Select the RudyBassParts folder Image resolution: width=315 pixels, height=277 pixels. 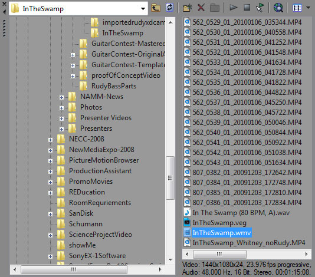click(x=114, y=86)
